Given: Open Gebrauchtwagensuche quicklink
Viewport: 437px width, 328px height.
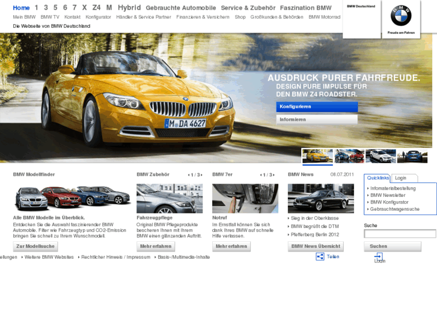Looking at the screenshot, I should [395, 209].
